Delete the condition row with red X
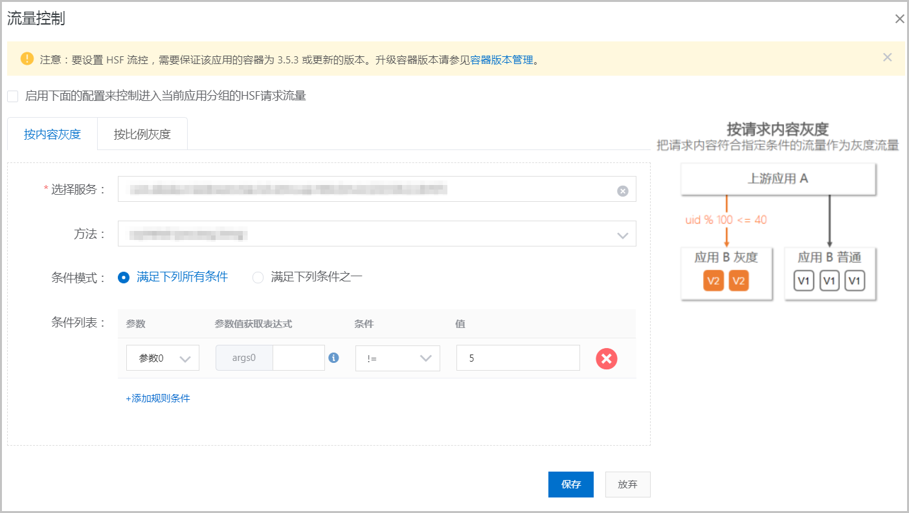The width and height of the screenshot is (909, 513). [607, 358]
